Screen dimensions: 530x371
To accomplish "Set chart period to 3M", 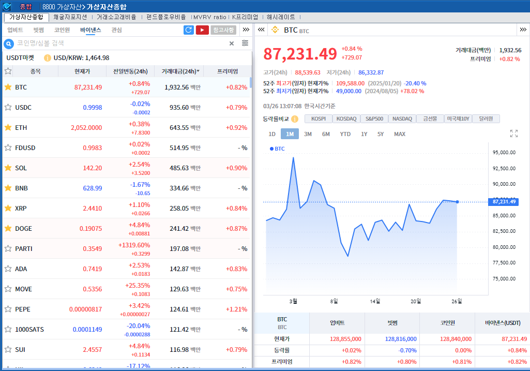I will (x=308, y=134).
